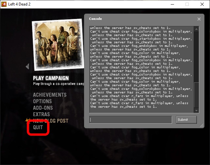Click the console scrollbar down arrow

click(x=196, y=111)
